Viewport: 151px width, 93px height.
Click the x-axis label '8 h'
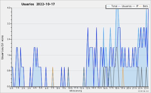pos(58,88)
